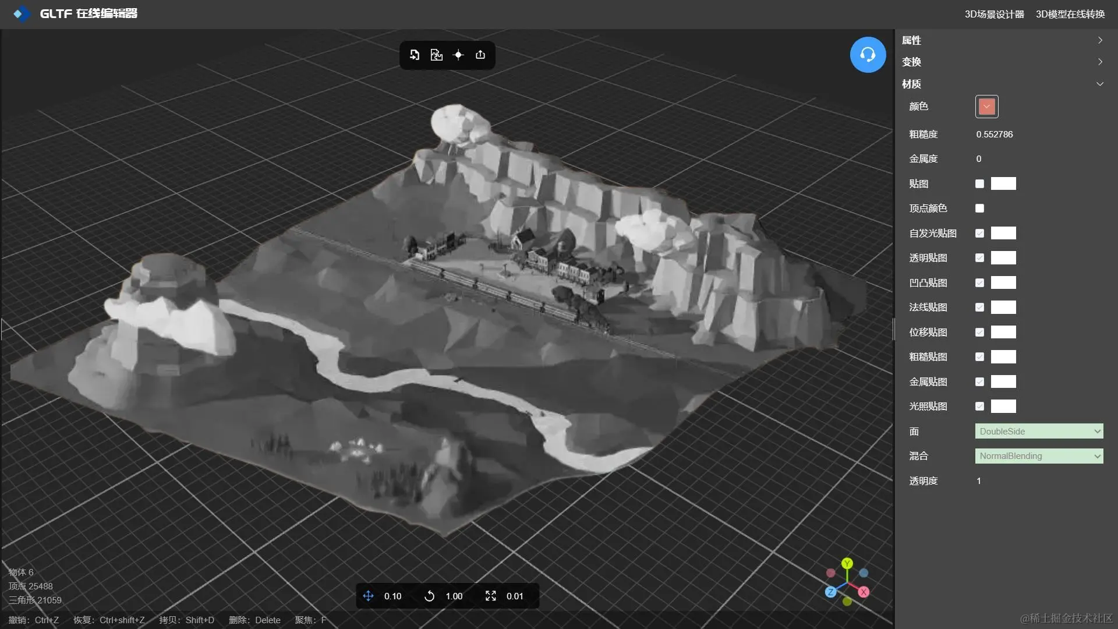Open the material 颜色 color swatch
The image size is (1118, 629).
[x=986, y=107]
